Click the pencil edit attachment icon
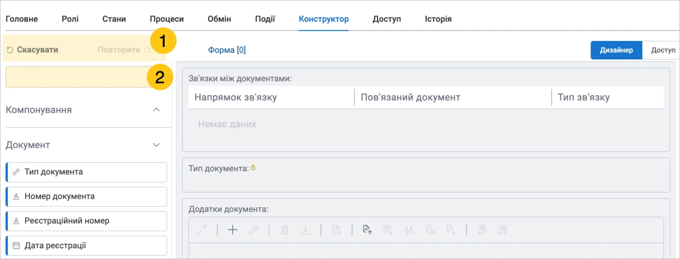 pyautogui.click(x=253, y=230)
